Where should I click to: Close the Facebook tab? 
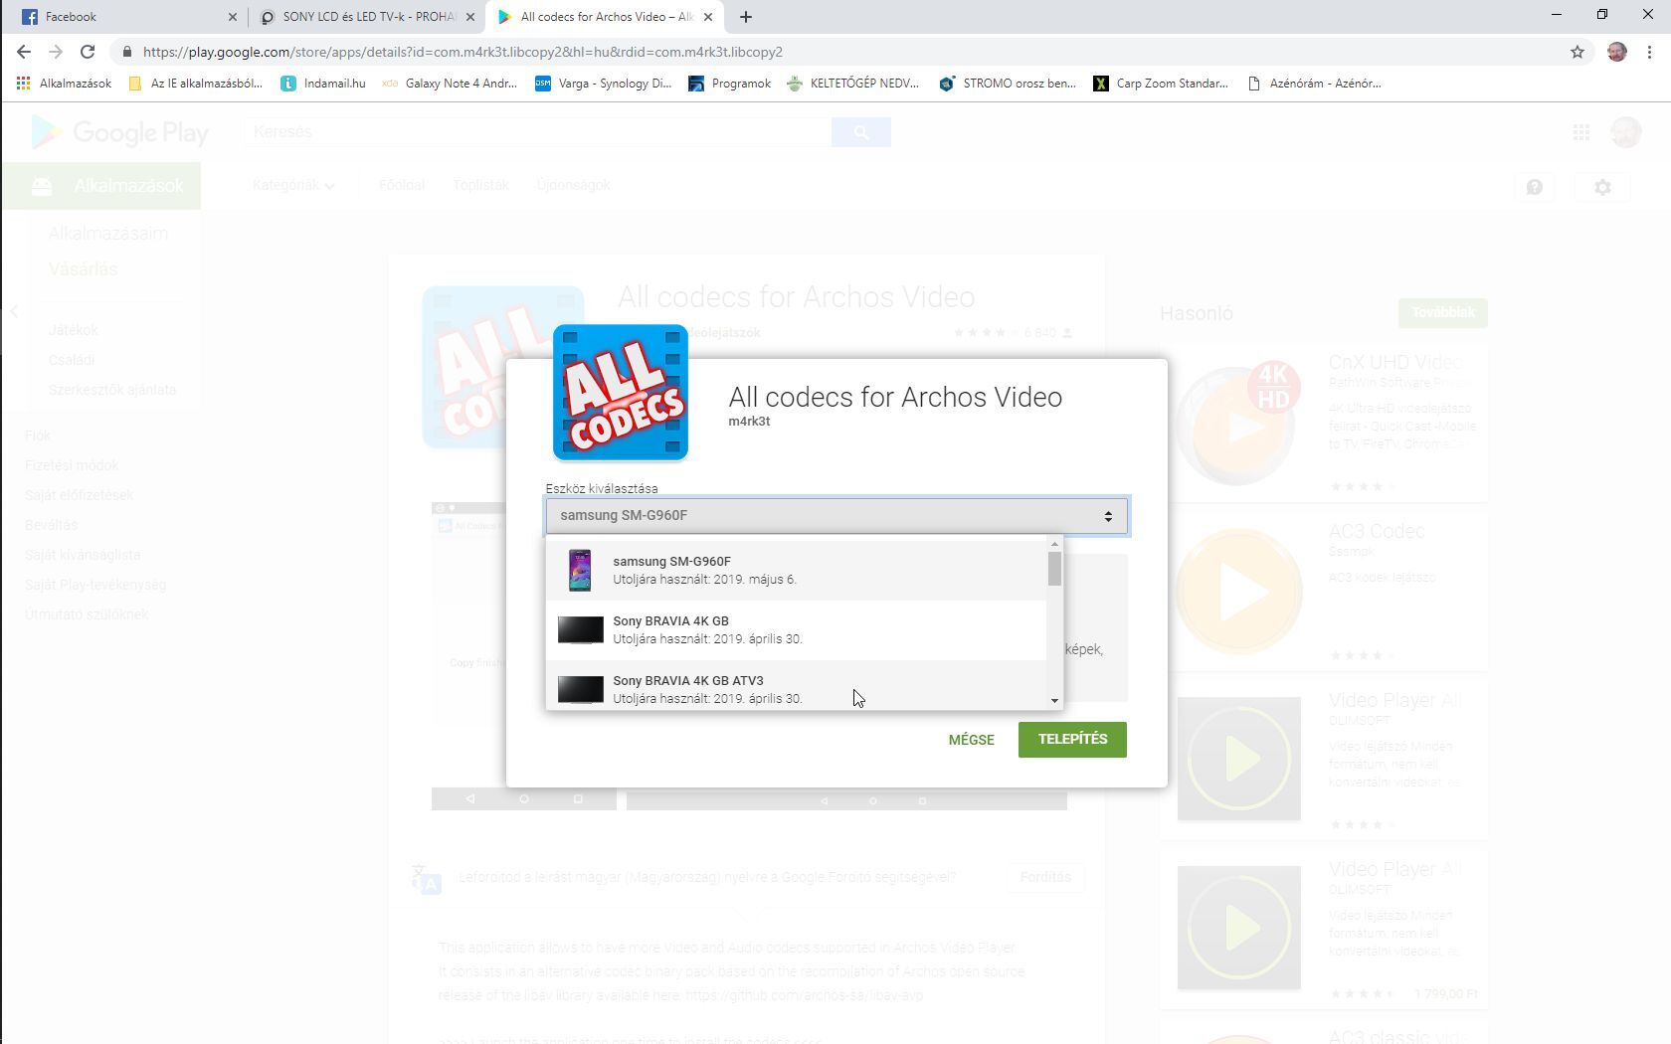coord(233,17)
